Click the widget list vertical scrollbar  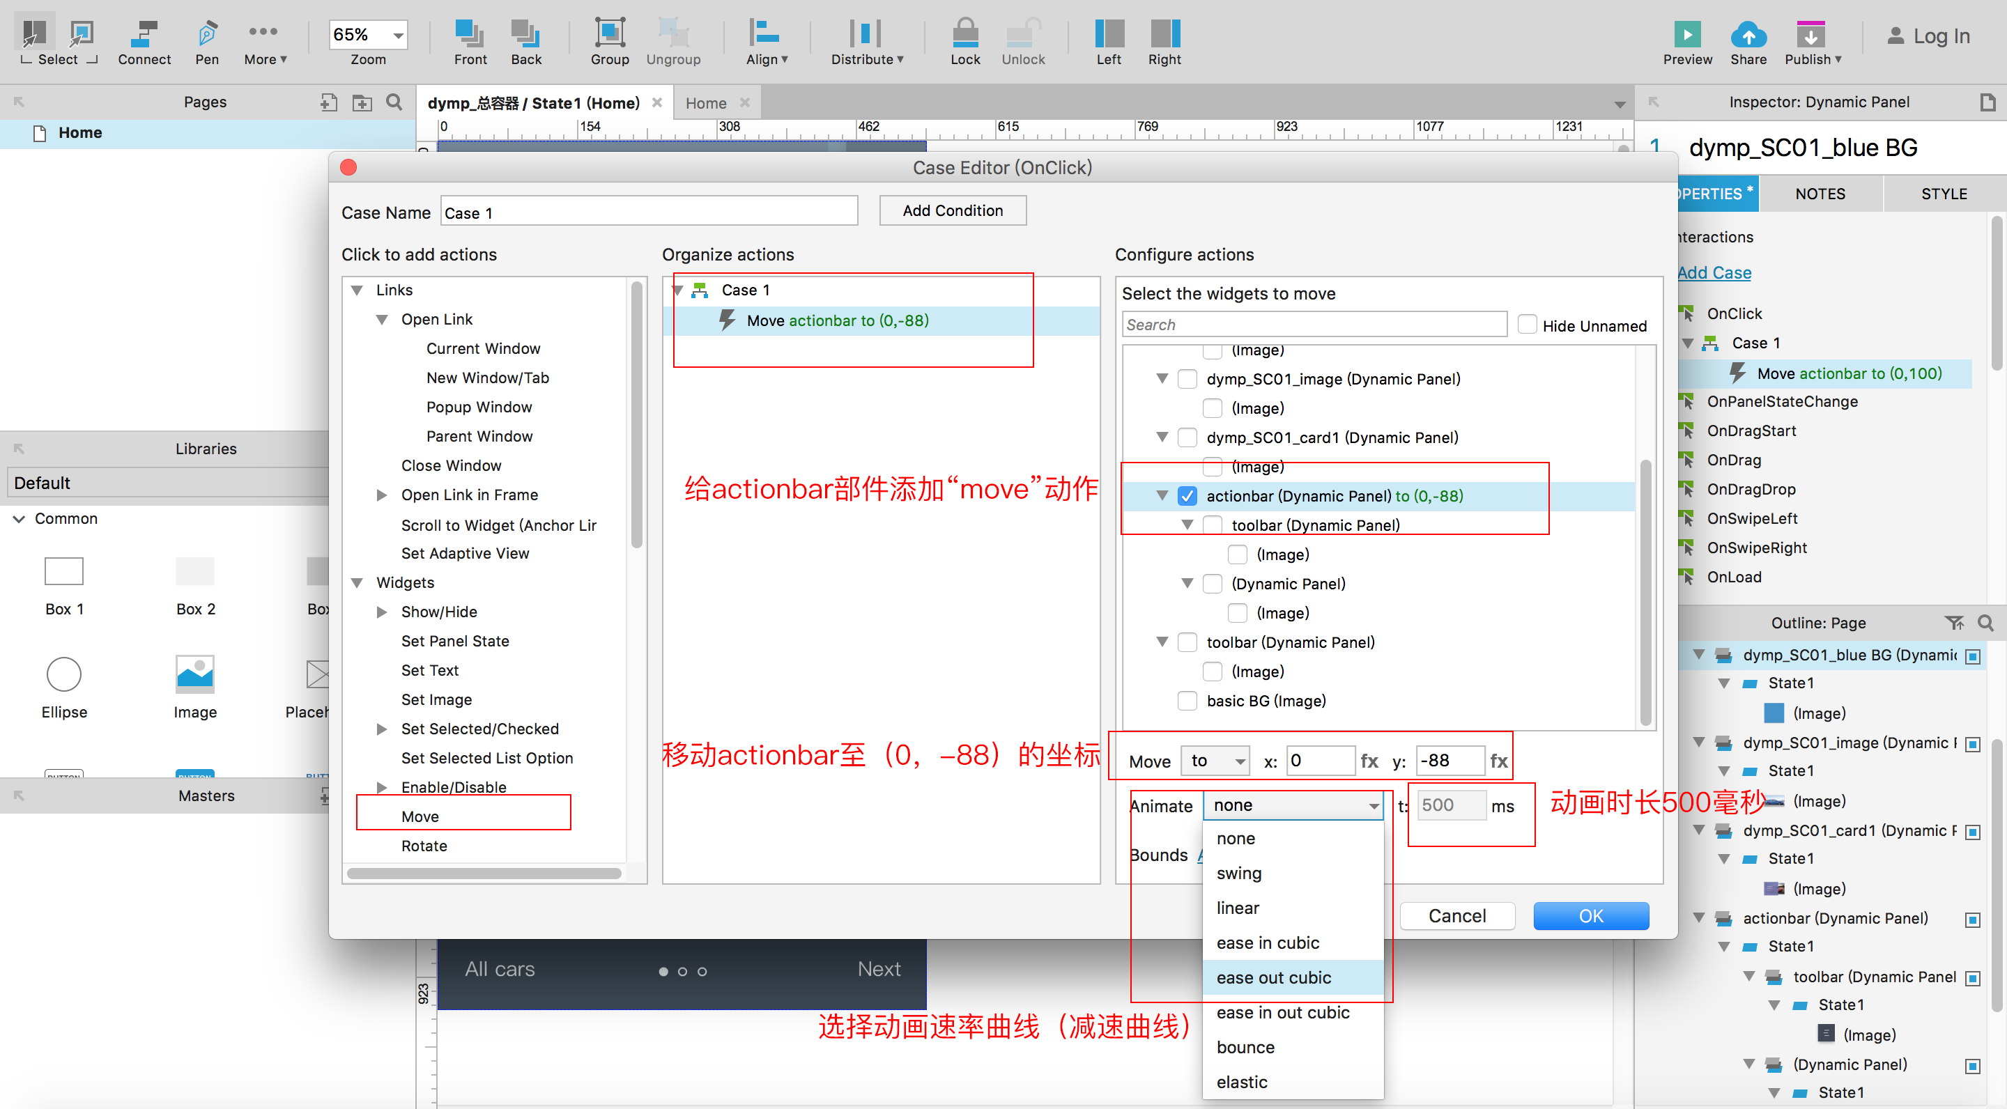tap(1645, 592)
